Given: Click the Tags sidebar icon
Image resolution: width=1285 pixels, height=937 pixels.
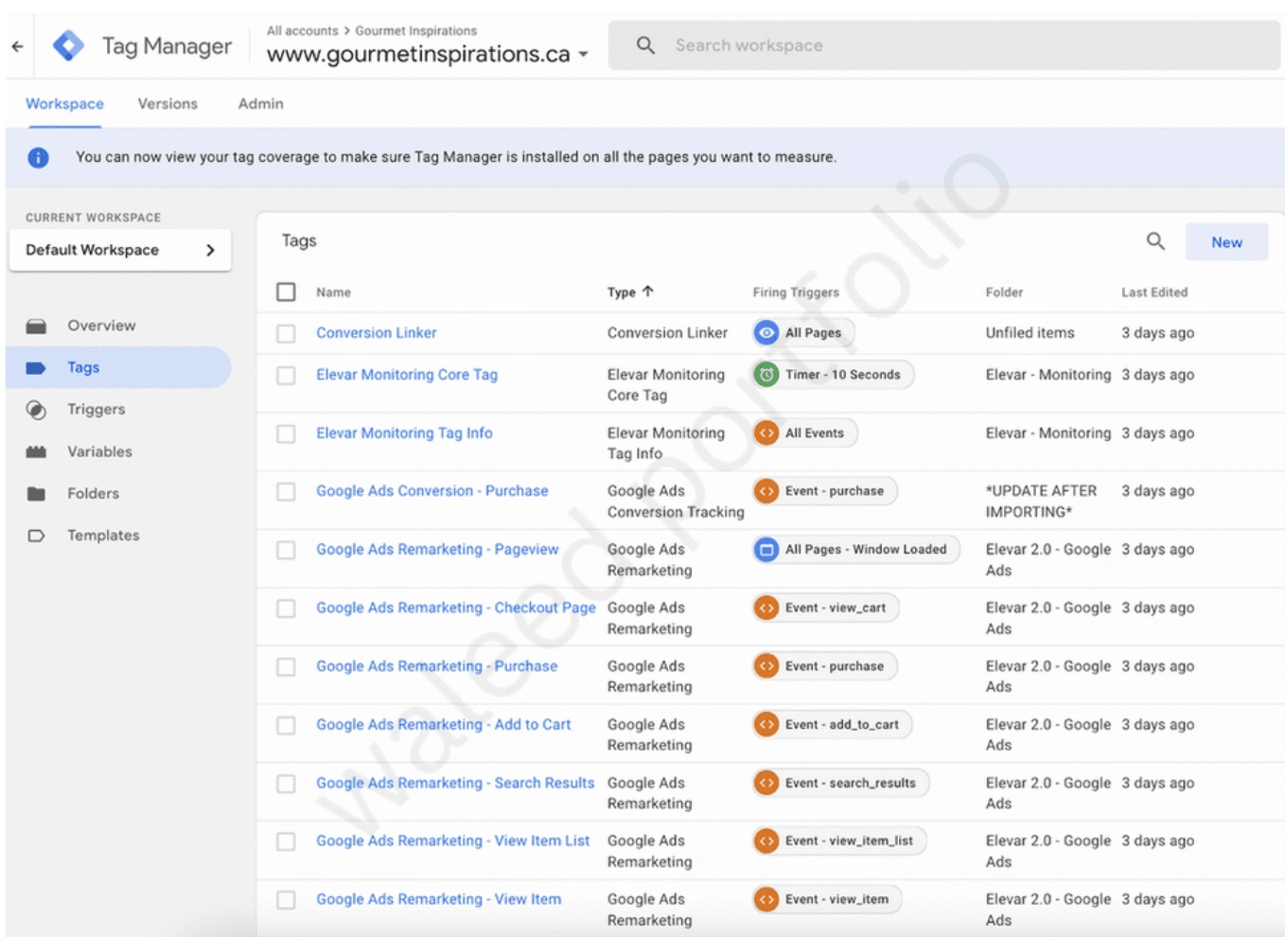Looking at the screenshot, I should pos(36,367).
